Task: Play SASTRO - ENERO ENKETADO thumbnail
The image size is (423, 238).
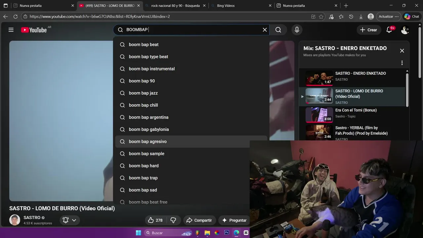Action: coord(319,78)
